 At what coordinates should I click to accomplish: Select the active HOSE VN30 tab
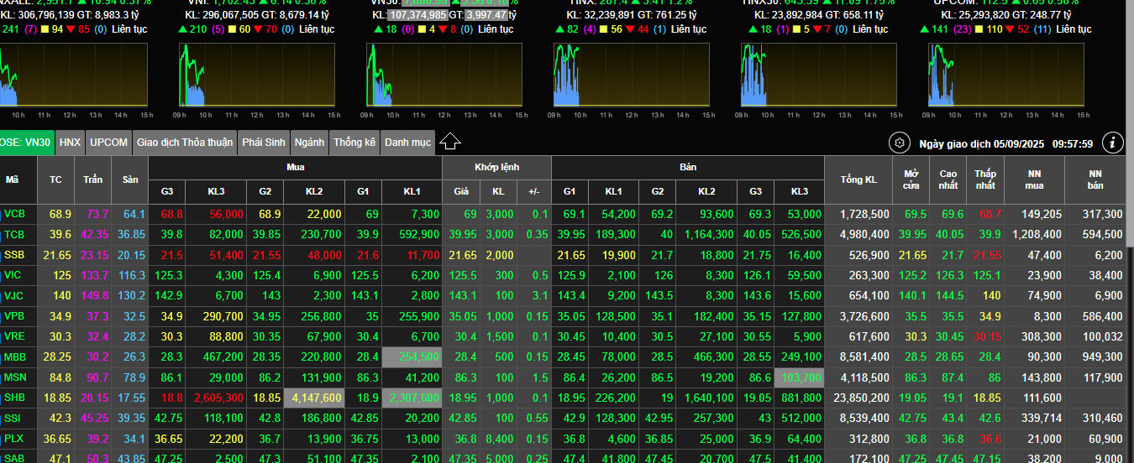coord(25,143)
